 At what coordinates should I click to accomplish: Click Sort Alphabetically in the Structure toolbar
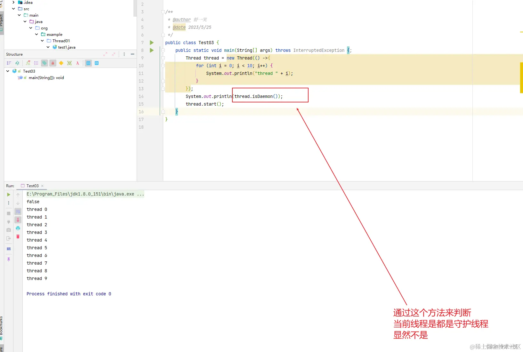point(17,63)
